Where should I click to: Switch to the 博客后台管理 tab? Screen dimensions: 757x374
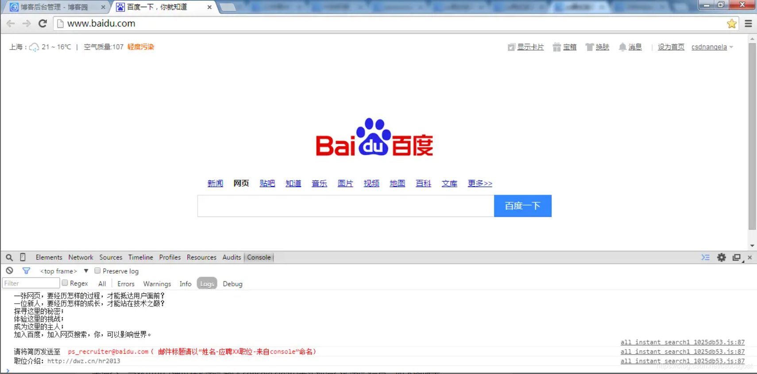(x=54, y=7)
